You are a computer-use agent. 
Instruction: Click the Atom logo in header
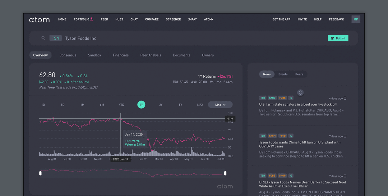40,20
